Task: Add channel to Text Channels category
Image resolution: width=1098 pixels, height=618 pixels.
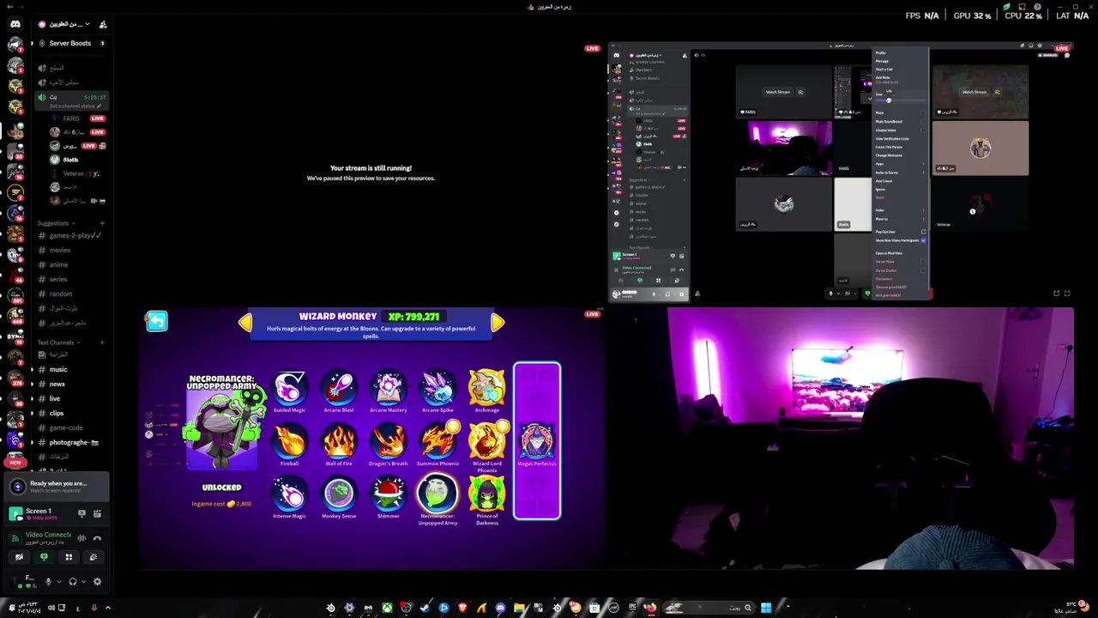Action: [102, 342]
